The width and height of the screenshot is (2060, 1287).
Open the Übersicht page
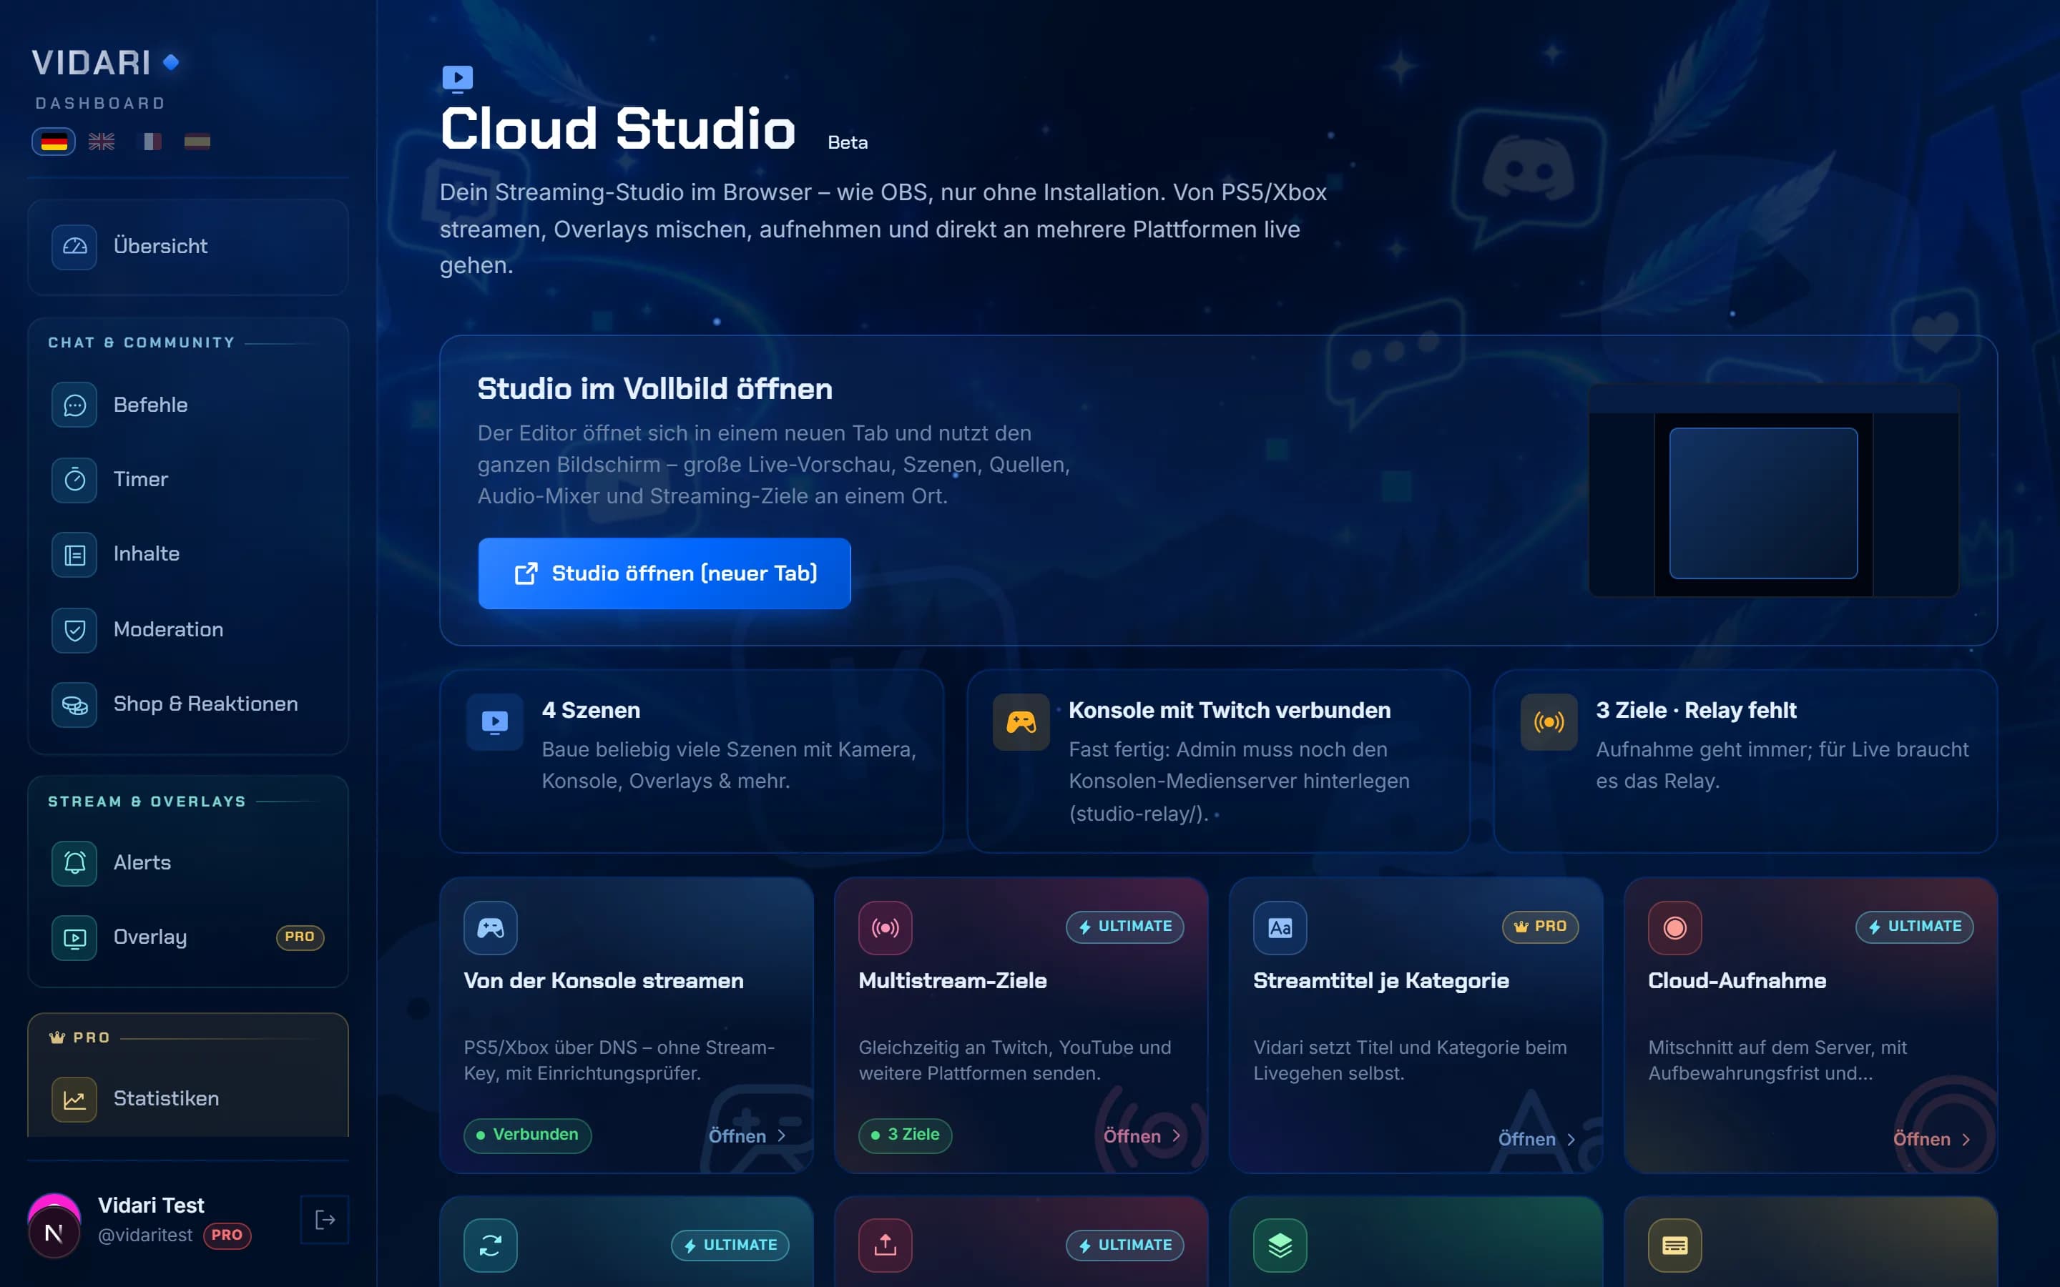pyautogui.click(x=188, y=247)
